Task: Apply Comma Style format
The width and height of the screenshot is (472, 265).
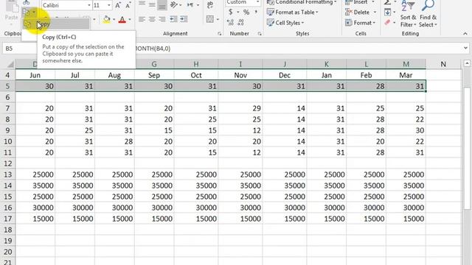Action: [x=256, y=13]
